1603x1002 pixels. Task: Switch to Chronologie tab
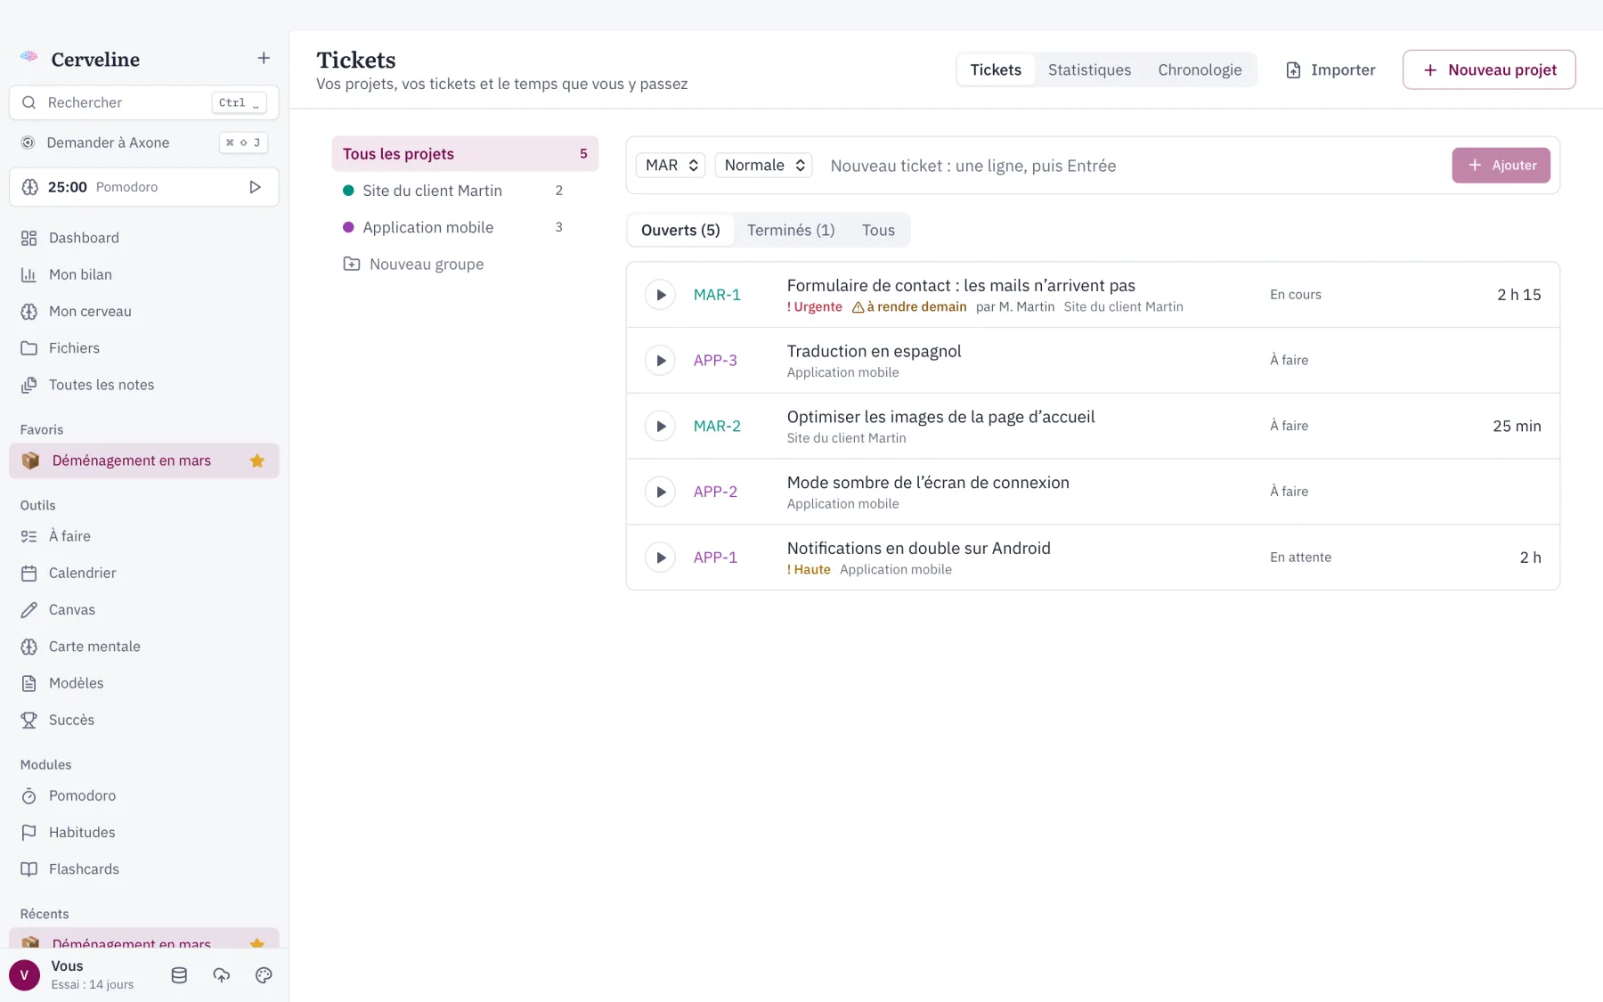click(x=1200, y=69)
